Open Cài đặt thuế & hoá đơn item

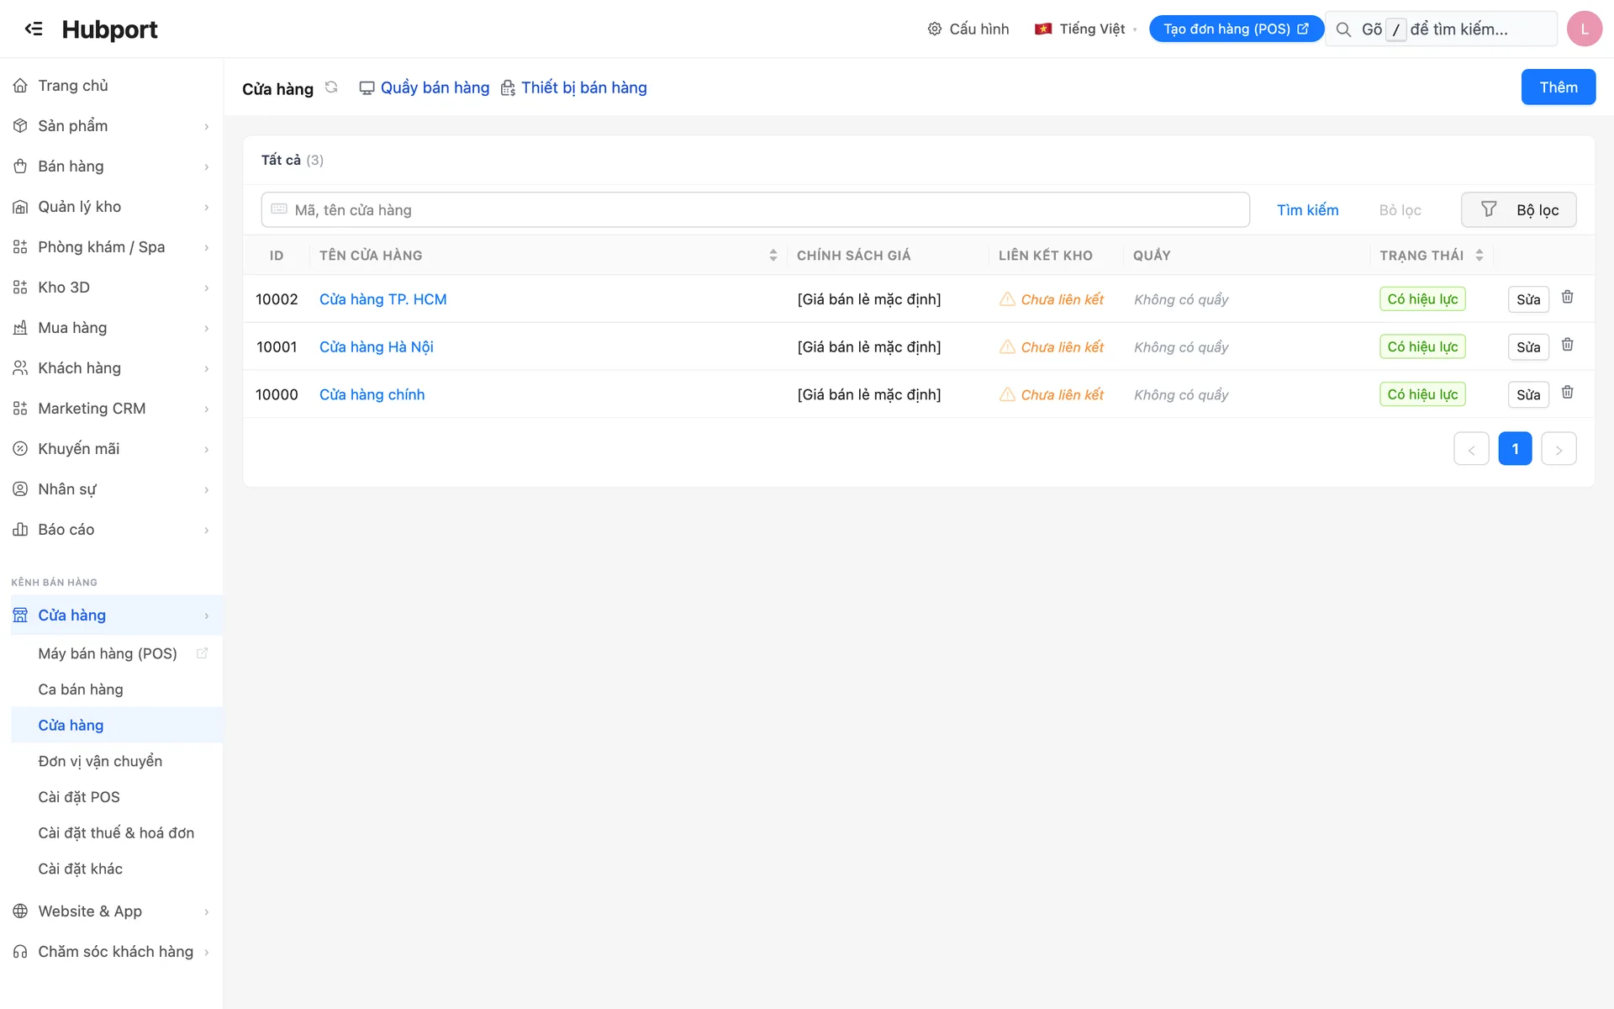coord(116,833)
